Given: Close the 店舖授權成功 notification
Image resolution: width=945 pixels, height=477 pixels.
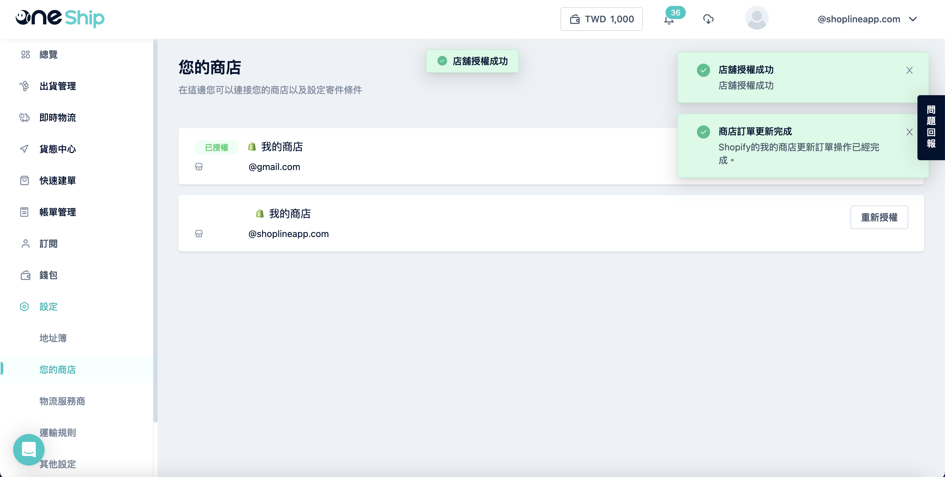Looking at the screenshot, I should (x=909, y=70).
